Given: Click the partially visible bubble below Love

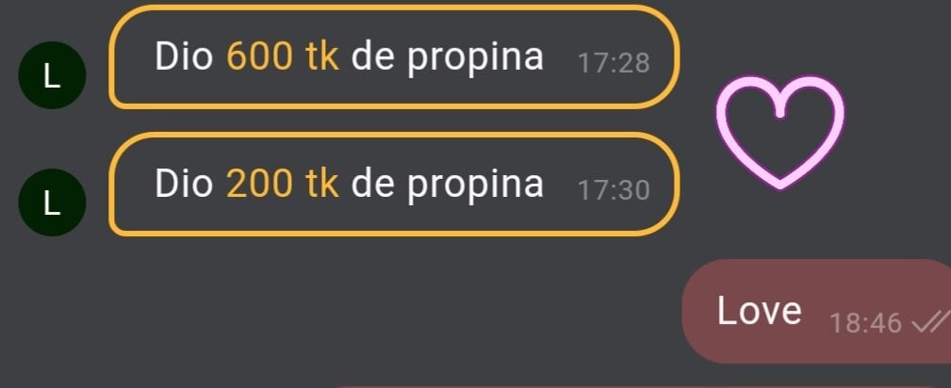Looking at the screenshot, I should [642, 385].
